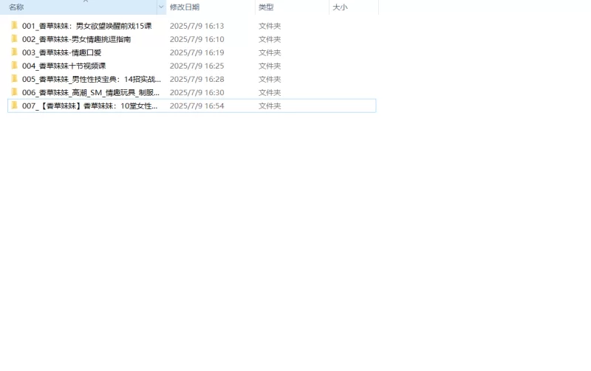Select the 003_香草妹妹 folder name

(61, 52)
